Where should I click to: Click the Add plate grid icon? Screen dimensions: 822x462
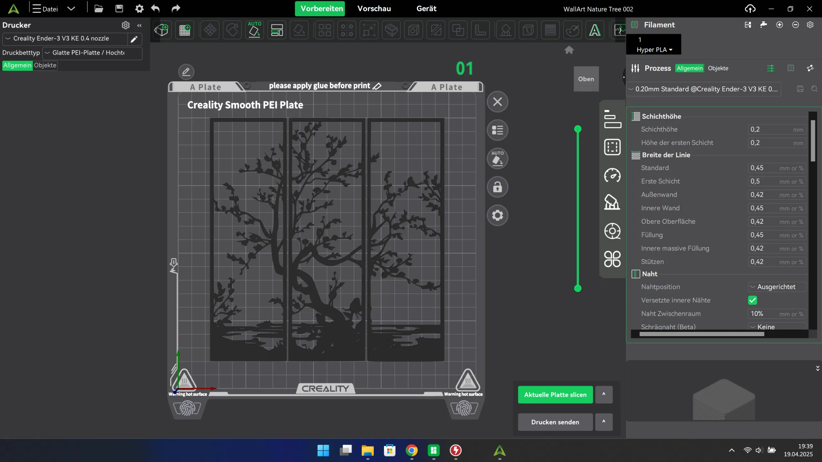[x=185, y=30]
